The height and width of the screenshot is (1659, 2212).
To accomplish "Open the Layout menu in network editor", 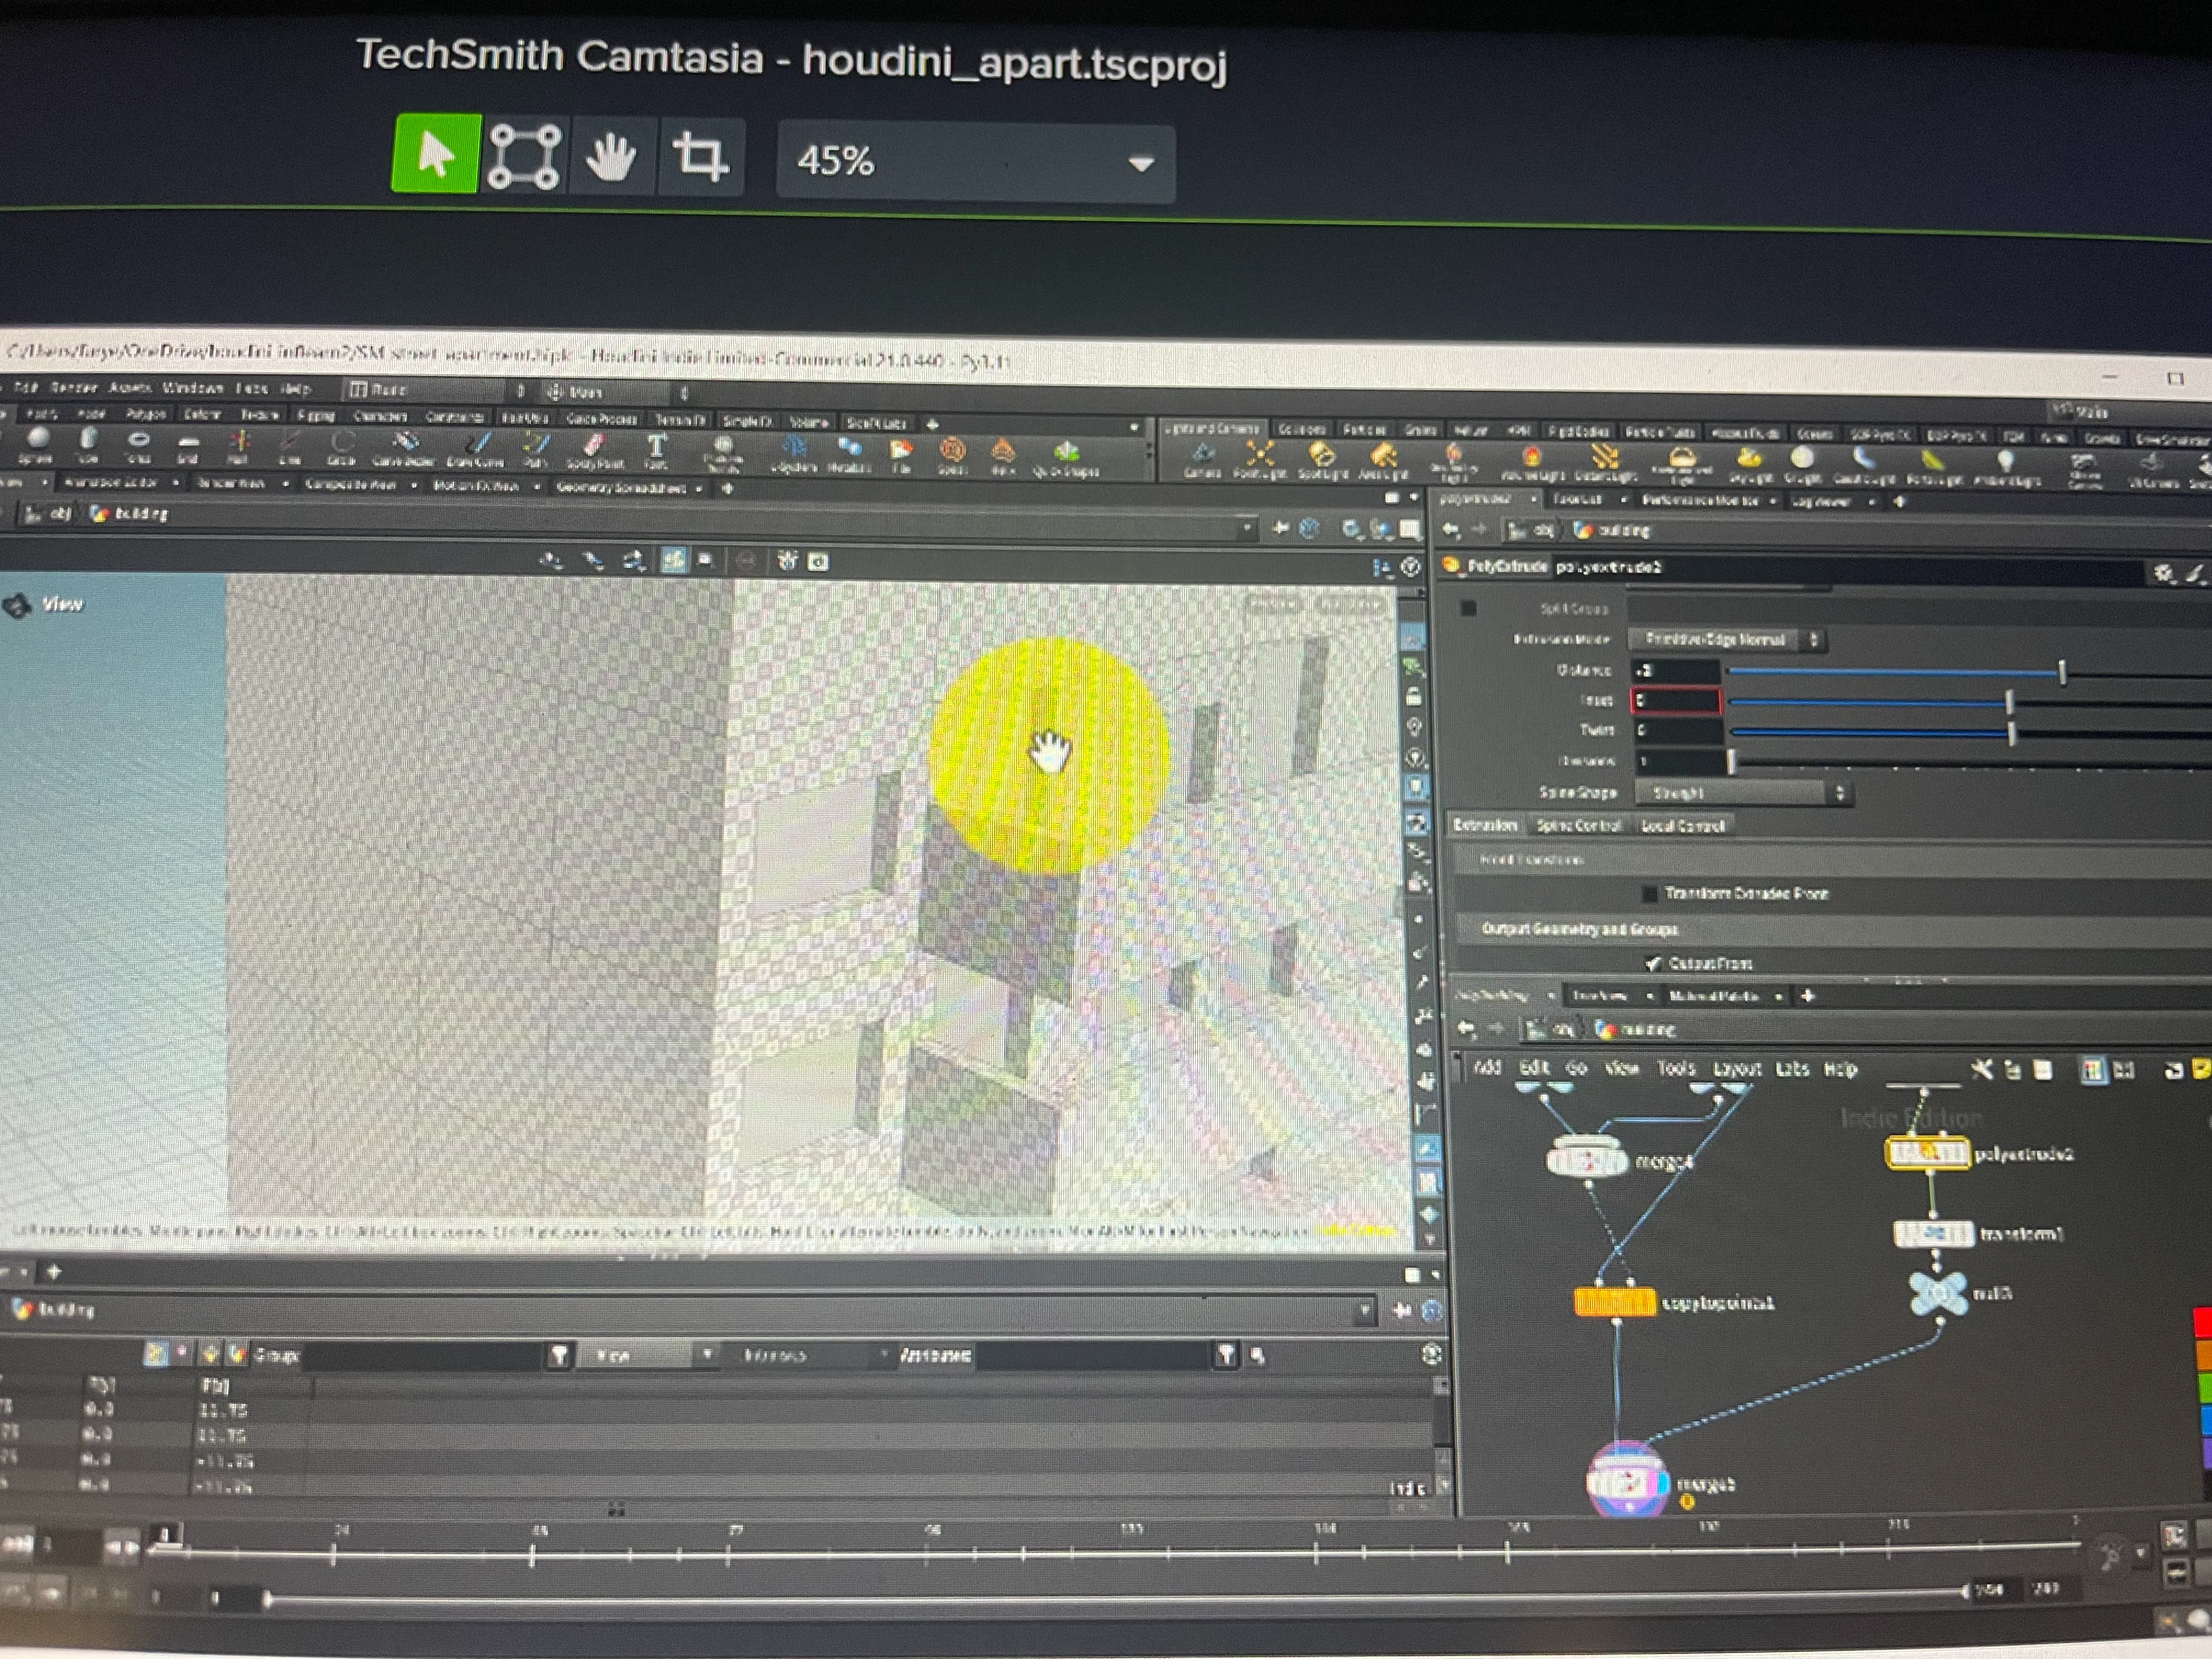I will coord(1736,1069).
